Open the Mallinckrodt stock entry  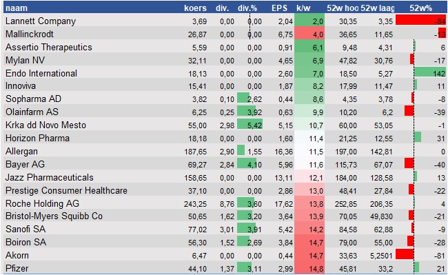coord(30,34)
